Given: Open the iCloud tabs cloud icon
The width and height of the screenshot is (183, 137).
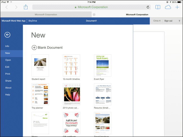Looking at the screenshot, I should point(168,7).
